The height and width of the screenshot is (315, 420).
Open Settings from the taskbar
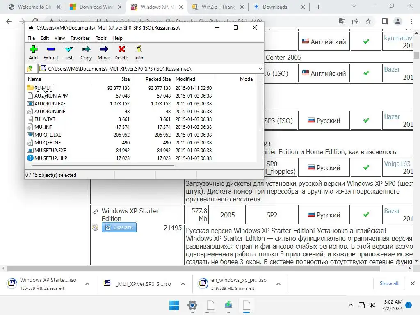tap(192, 305)
